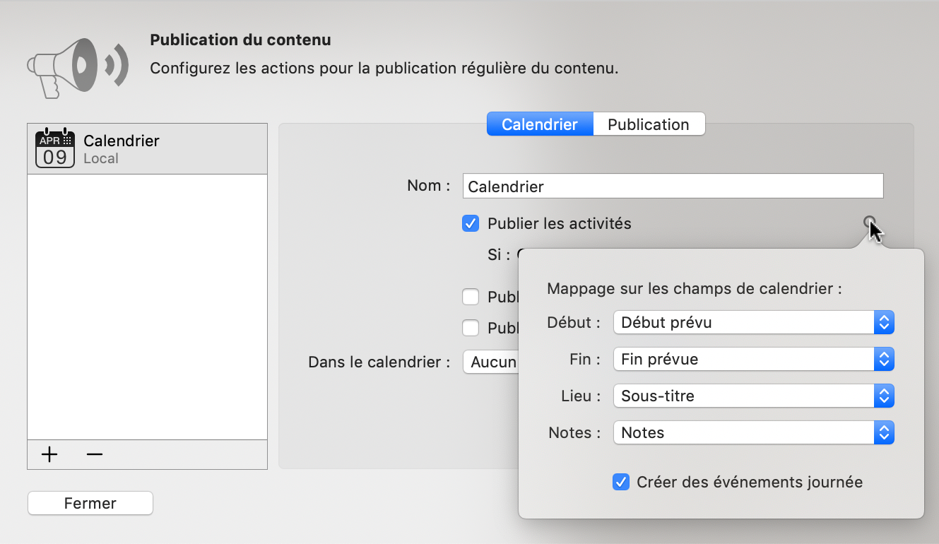Screen dimensions: 939x544
Task: Switch to the Publication tab
Action: (649, 124)
